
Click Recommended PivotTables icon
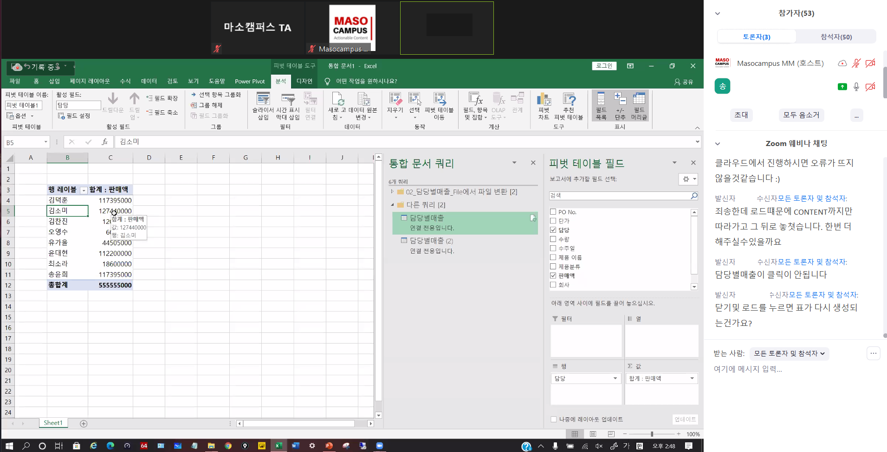(x=569, y=100)
